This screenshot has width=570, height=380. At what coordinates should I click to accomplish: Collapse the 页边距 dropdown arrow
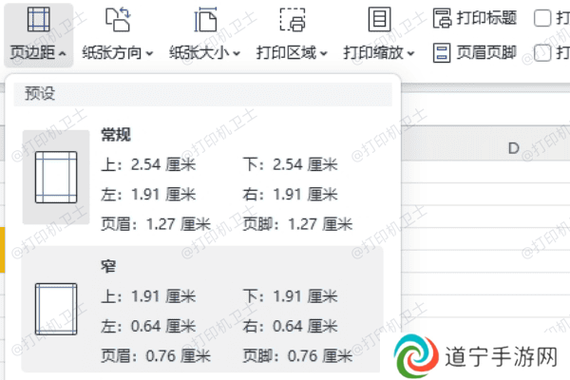click(62, 54)
